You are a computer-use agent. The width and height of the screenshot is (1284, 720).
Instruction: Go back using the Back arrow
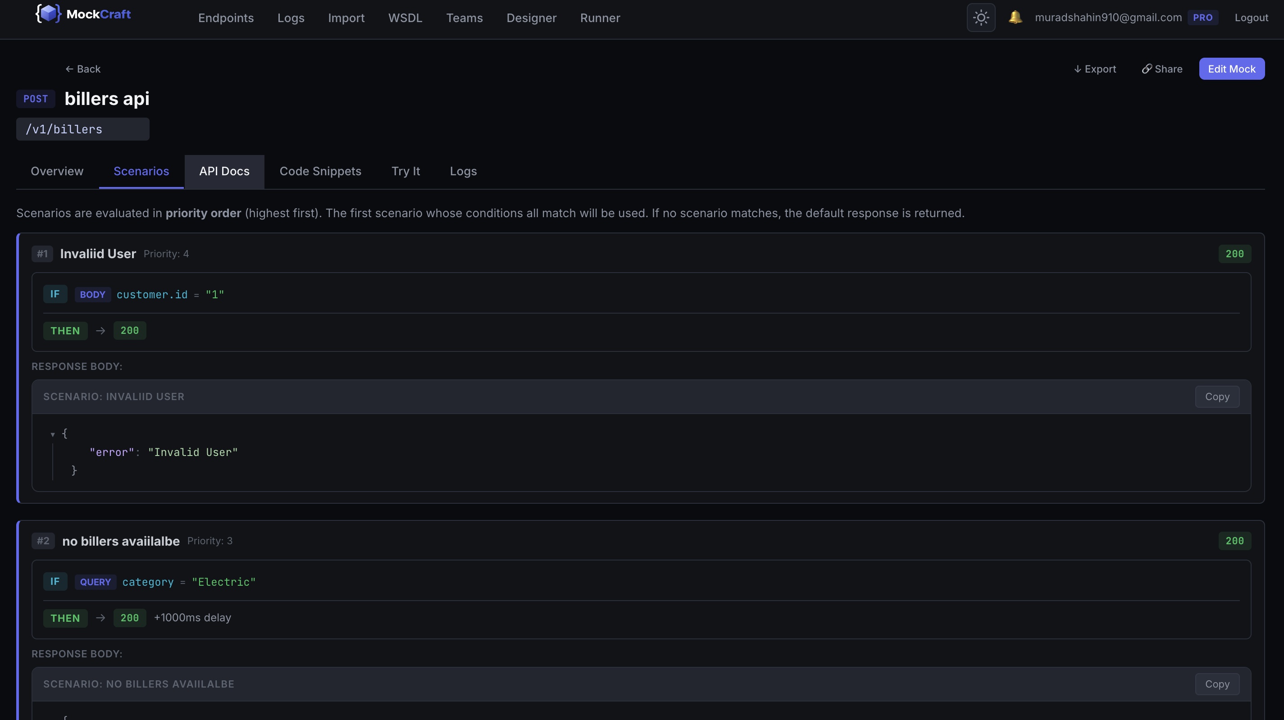point(83,69)
